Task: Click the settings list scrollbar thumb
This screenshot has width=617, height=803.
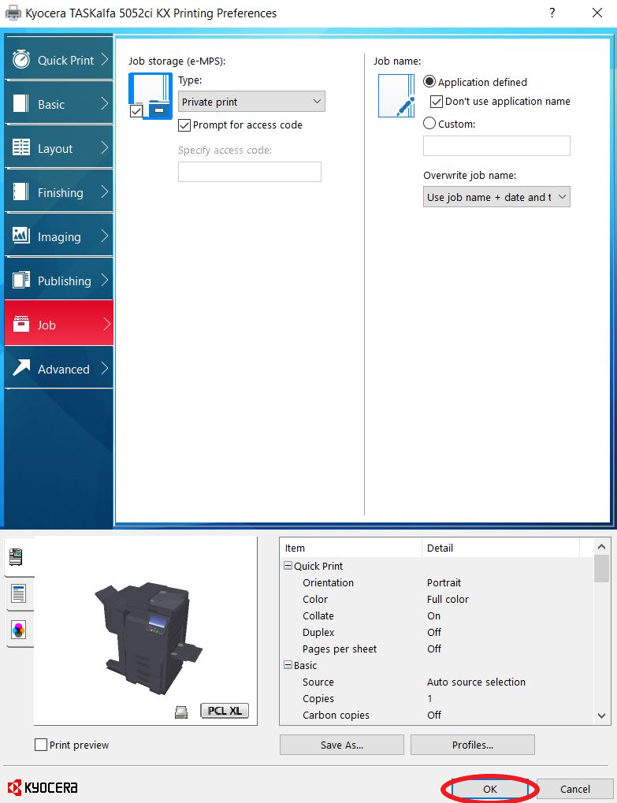Action: tap(602, 568)
